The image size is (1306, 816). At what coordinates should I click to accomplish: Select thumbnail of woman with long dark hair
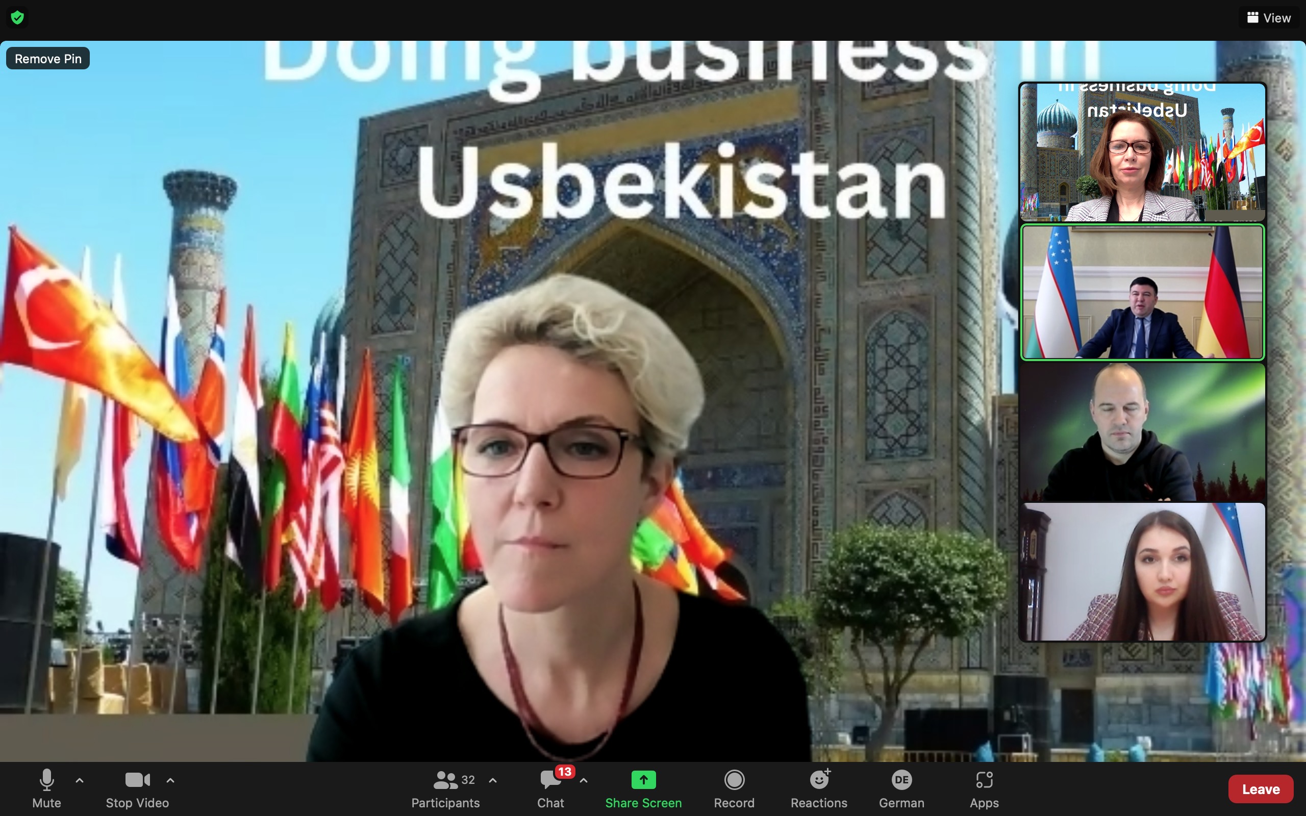[1142, 572]
